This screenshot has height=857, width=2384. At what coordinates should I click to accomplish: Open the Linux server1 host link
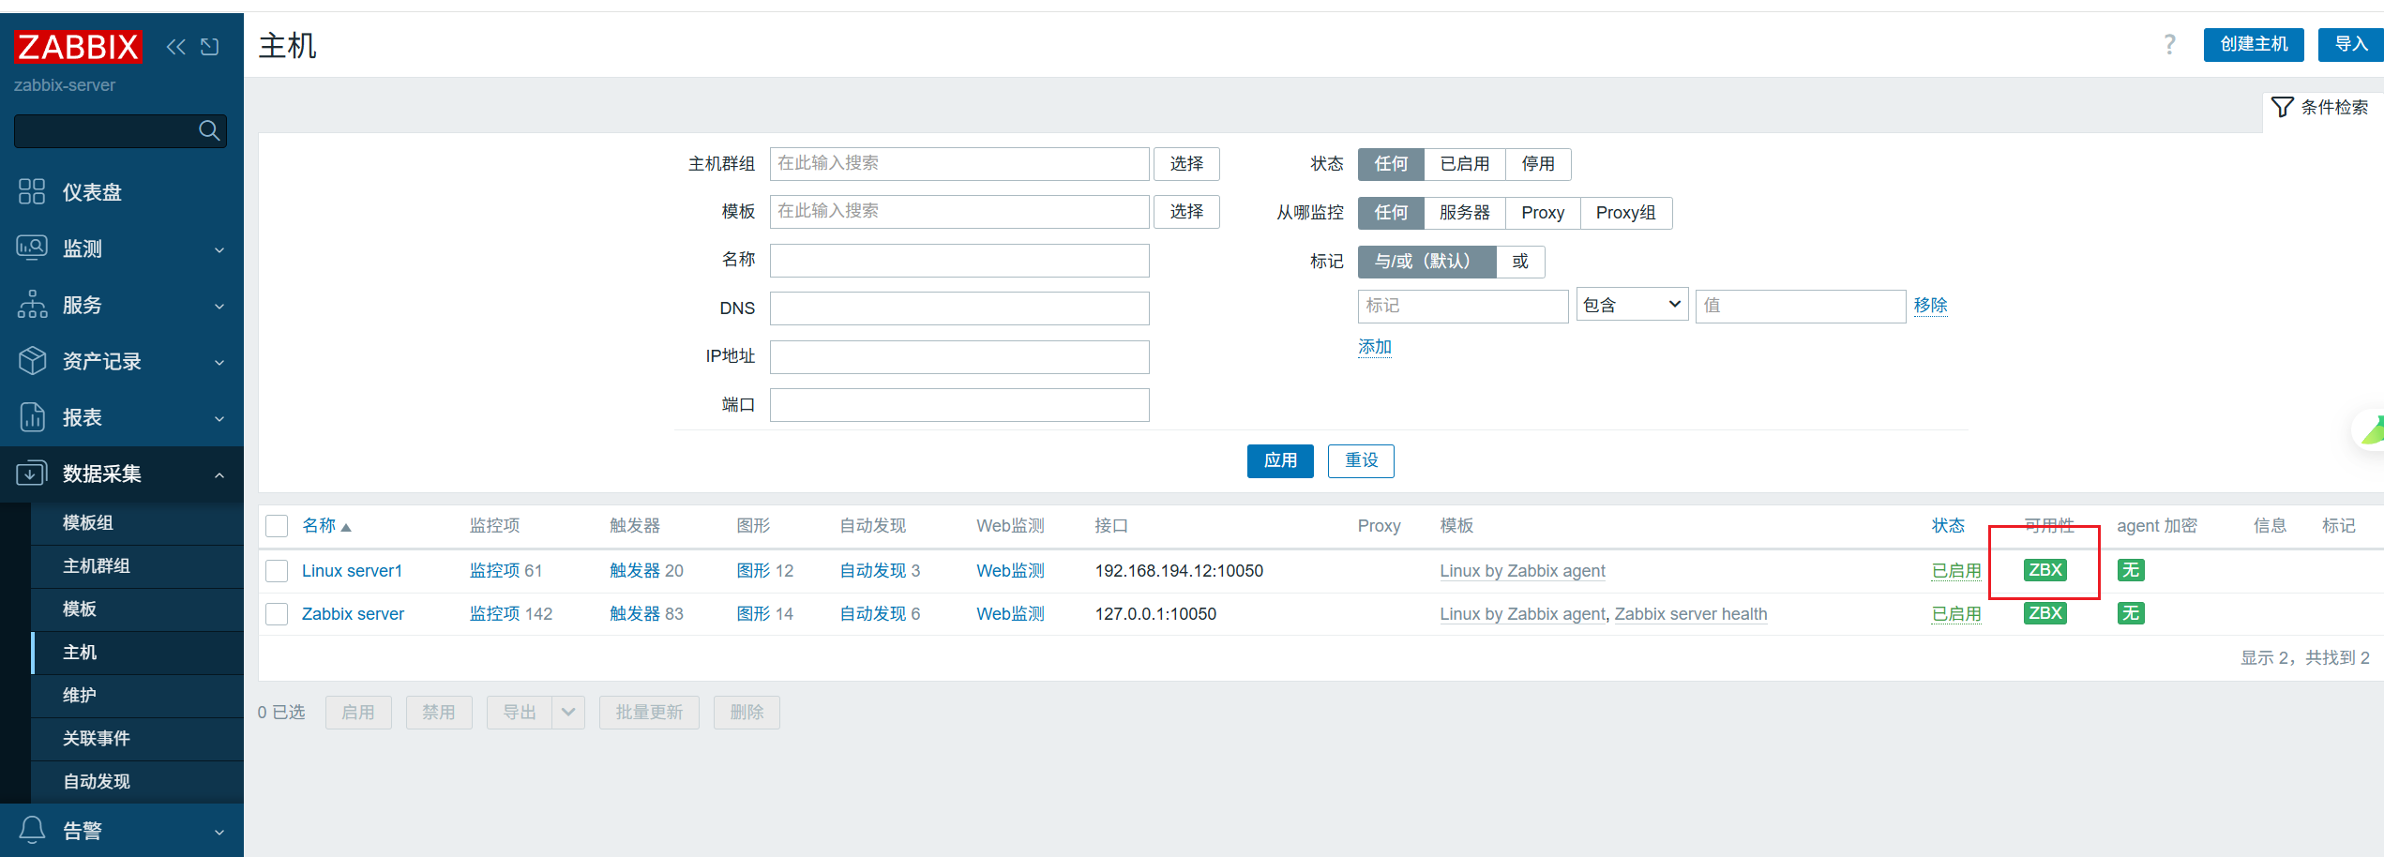pos(352,571)
